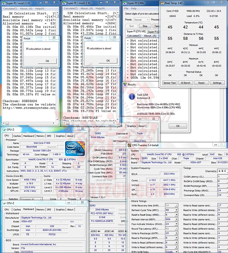This screenshot has height=253, width=228.
Task: Click the blue info icon in Results dialog
Action: pos(132,96)
